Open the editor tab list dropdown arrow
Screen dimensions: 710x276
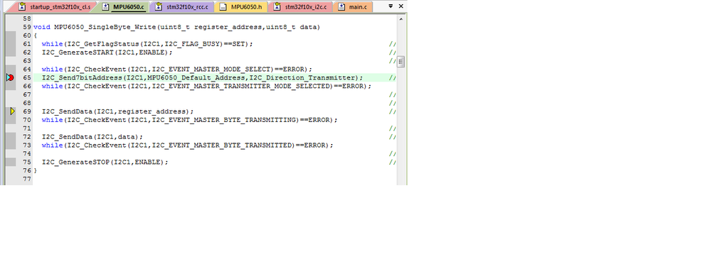pyautogui.click(x=391, y=6)
